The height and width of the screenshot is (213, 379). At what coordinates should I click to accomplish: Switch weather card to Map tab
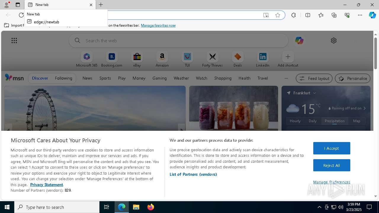(x=357, y=121)
